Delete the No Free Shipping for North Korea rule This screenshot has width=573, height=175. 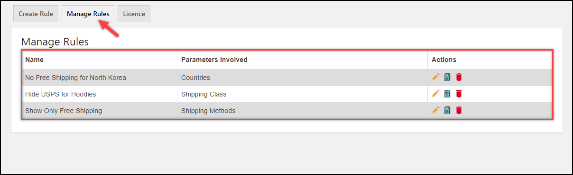[459, 77]
